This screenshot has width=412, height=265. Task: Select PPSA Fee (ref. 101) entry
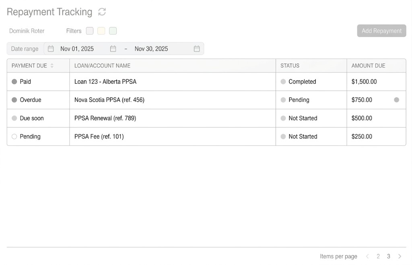tap(99, 137)
